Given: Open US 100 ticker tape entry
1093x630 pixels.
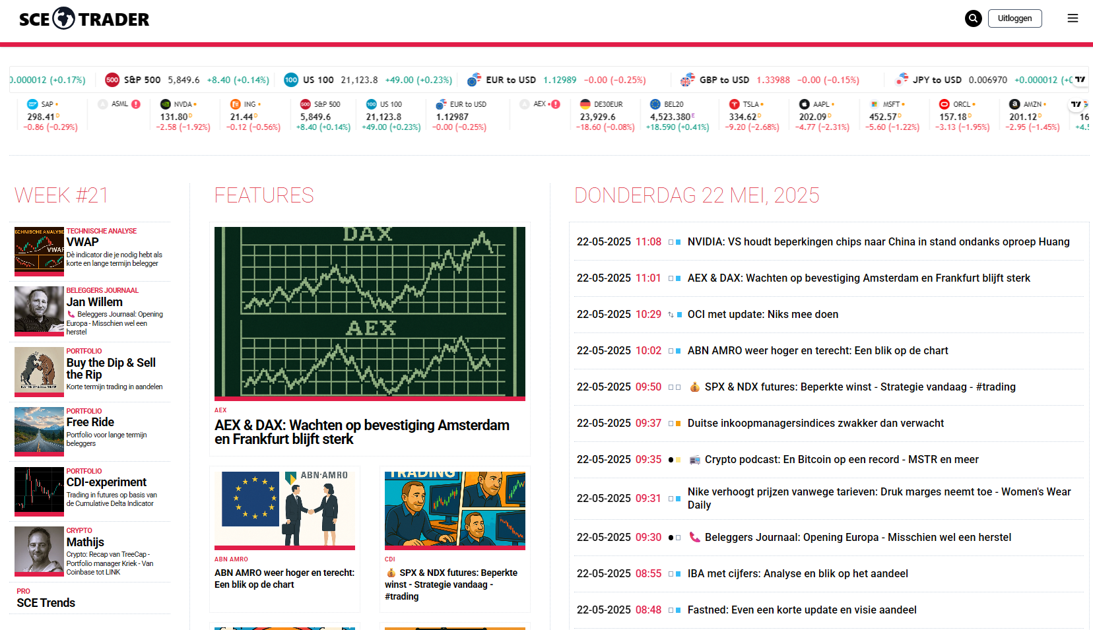Looking at the screenshot, I should pos(368,80).
